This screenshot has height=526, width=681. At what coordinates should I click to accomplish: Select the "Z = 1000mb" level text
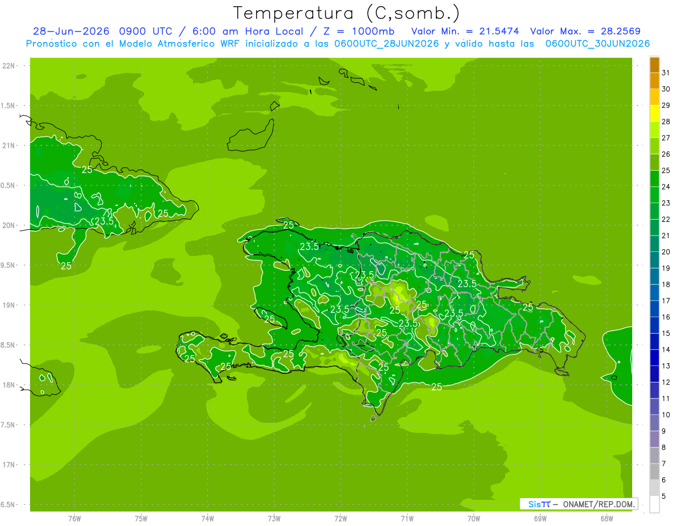coord(359,31)
